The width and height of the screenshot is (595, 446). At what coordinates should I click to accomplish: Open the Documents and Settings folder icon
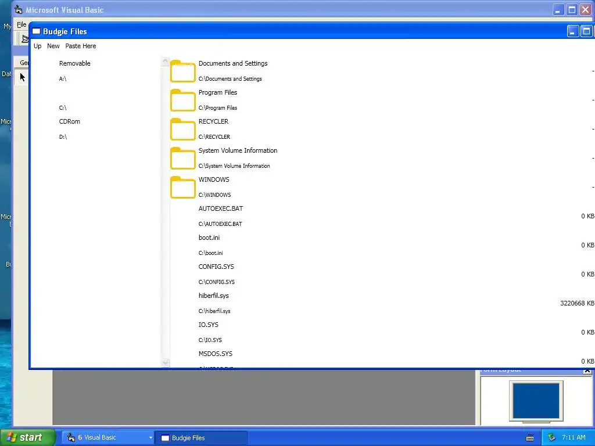click(182, 71)
